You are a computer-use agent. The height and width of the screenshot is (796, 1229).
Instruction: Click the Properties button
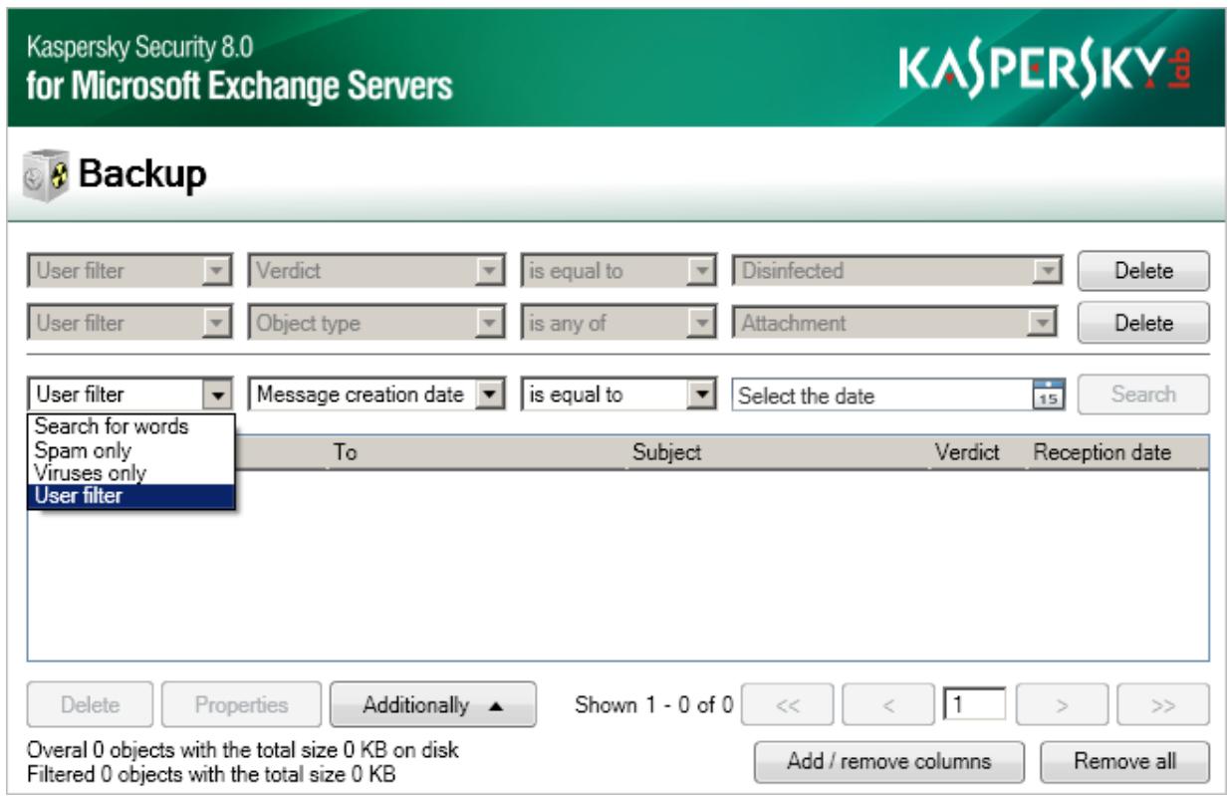tap(242, 705)
